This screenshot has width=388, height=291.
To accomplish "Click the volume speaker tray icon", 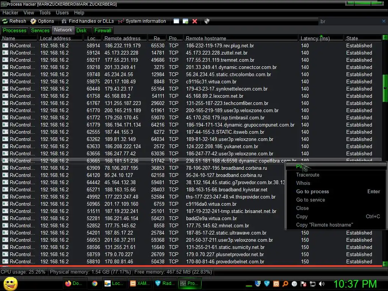I will (322, 284).
